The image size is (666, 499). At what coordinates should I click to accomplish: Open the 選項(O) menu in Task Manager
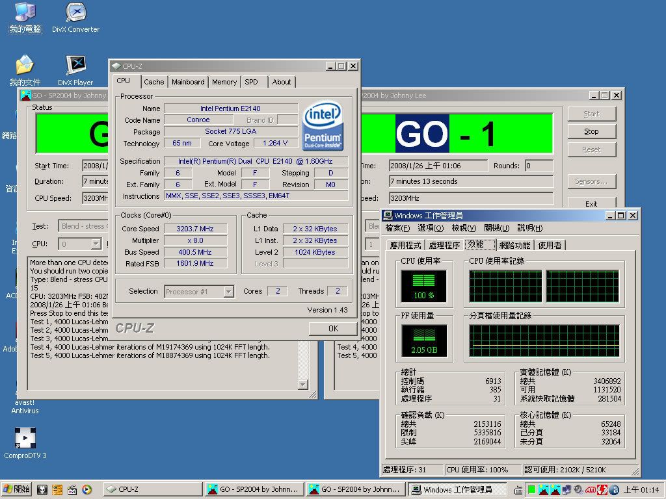click(x=431, y=228)
